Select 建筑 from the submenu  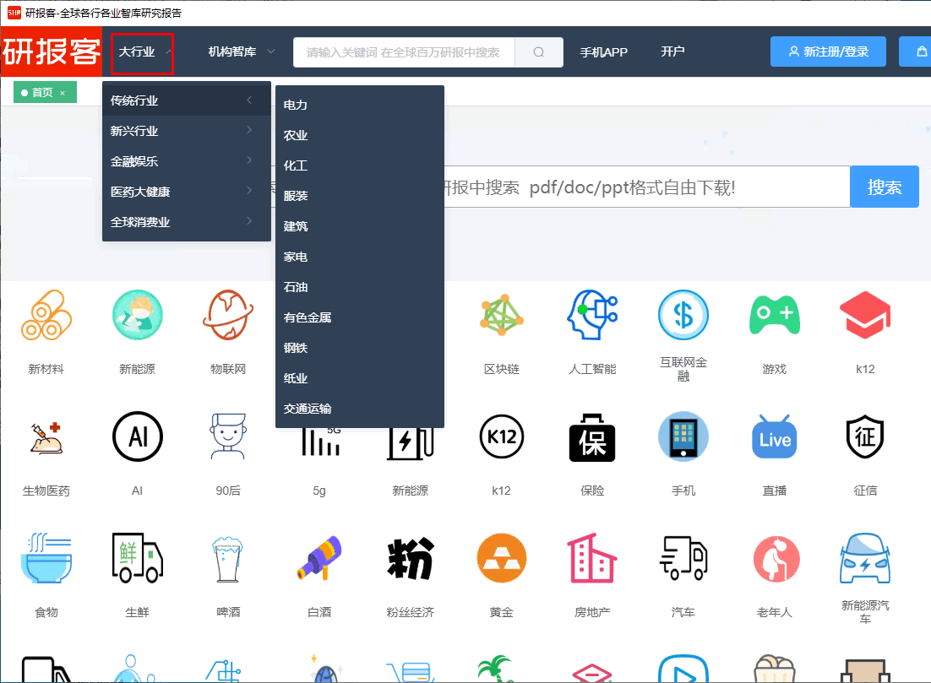[360, 226]
